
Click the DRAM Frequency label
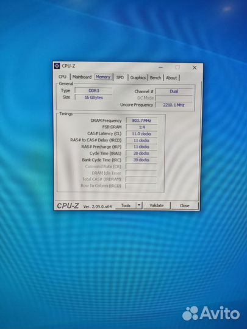pyautogui.click(x=106, y=121)
